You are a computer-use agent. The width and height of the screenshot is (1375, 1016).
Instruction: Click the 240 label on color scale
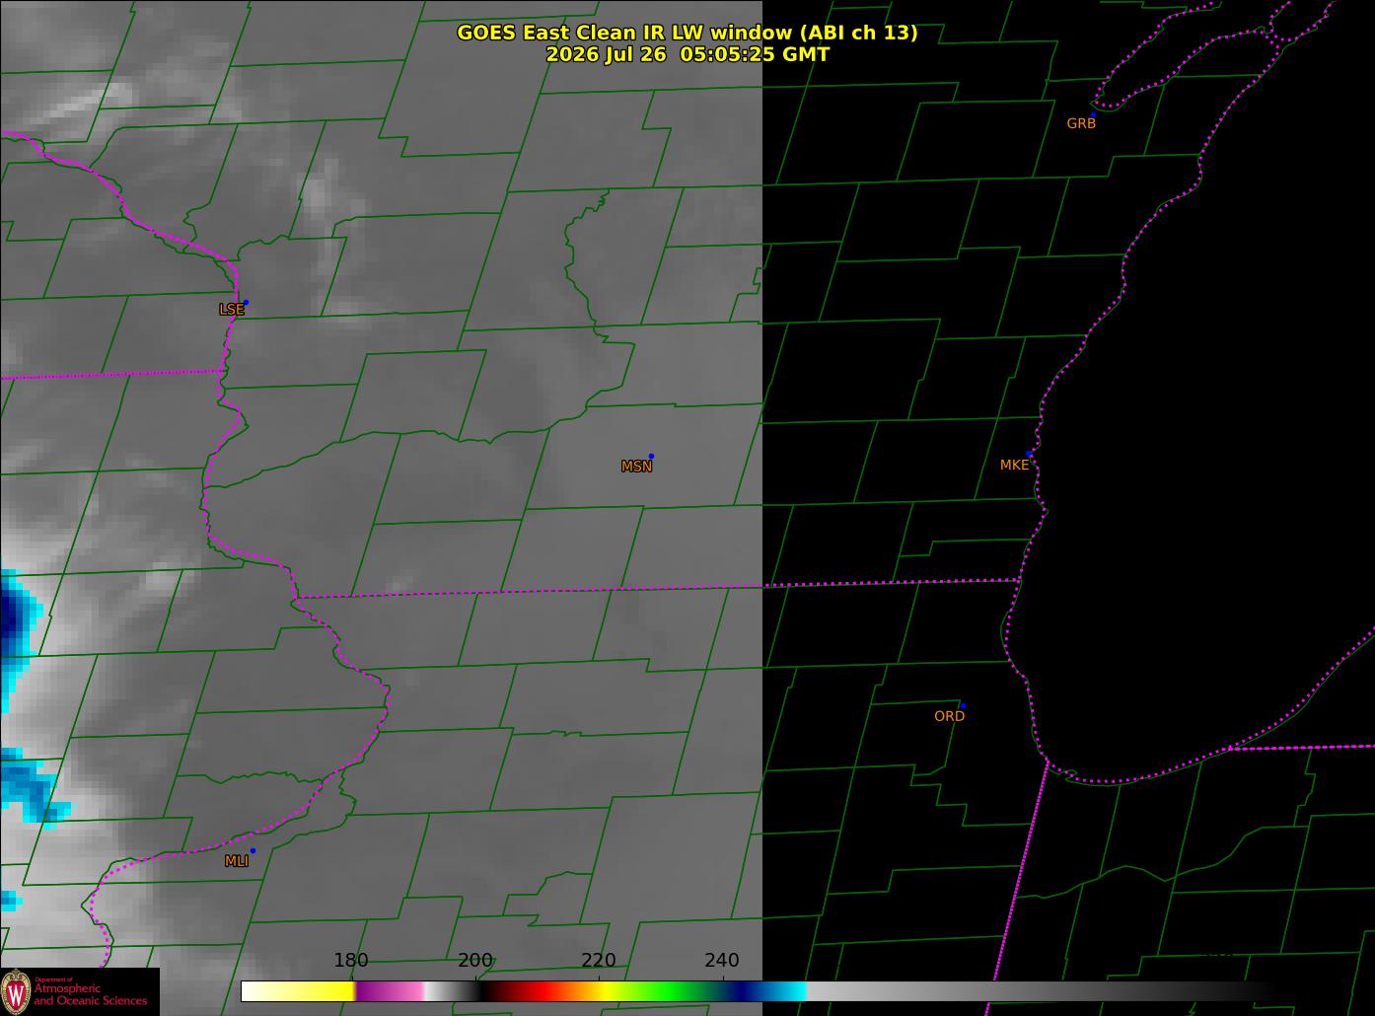722,961
